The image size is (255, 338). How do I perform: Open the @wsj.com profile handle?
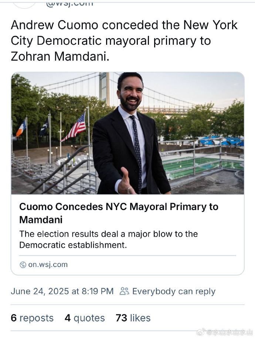point(69,4)
